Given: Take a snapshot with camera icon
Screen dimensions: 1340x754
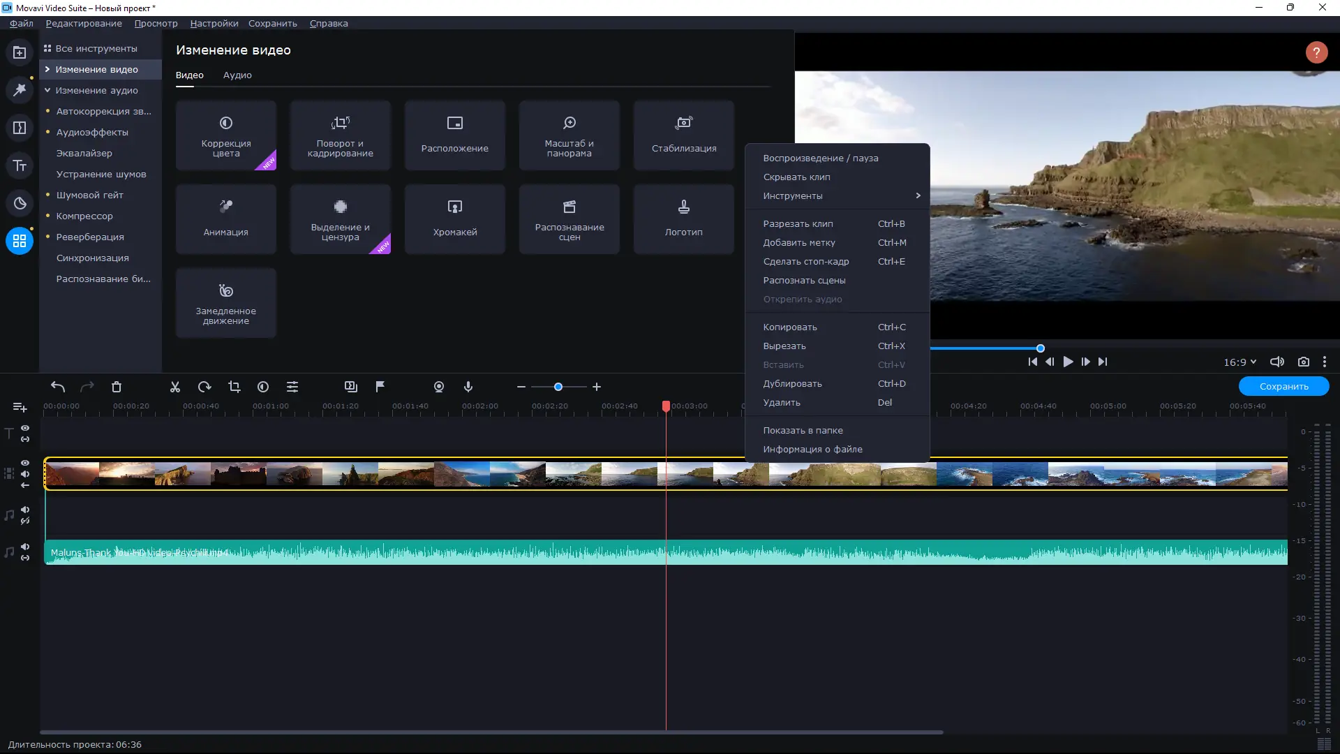Looking at the screenshot, I should pyautogui.click(x=1303, y=362).
